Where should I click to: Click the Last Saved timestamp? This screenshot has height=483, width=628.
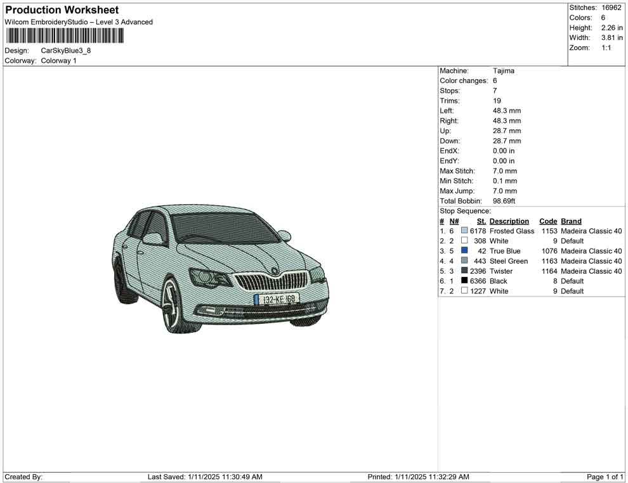(x=205, y=477)
